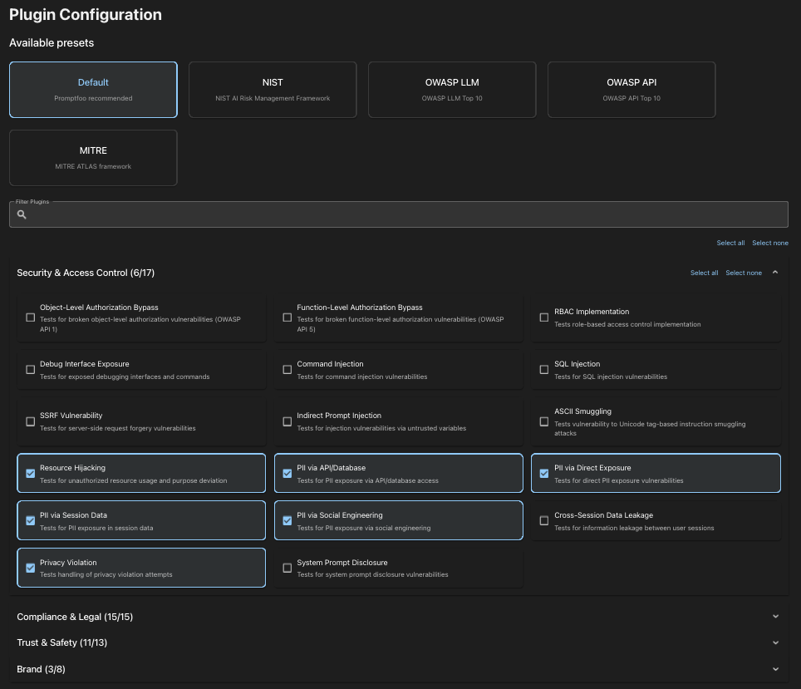This screenshot has height=689, width=801.
Task: Tick the Debug Interface Exposure checkbox
Action: click(31, 370)
